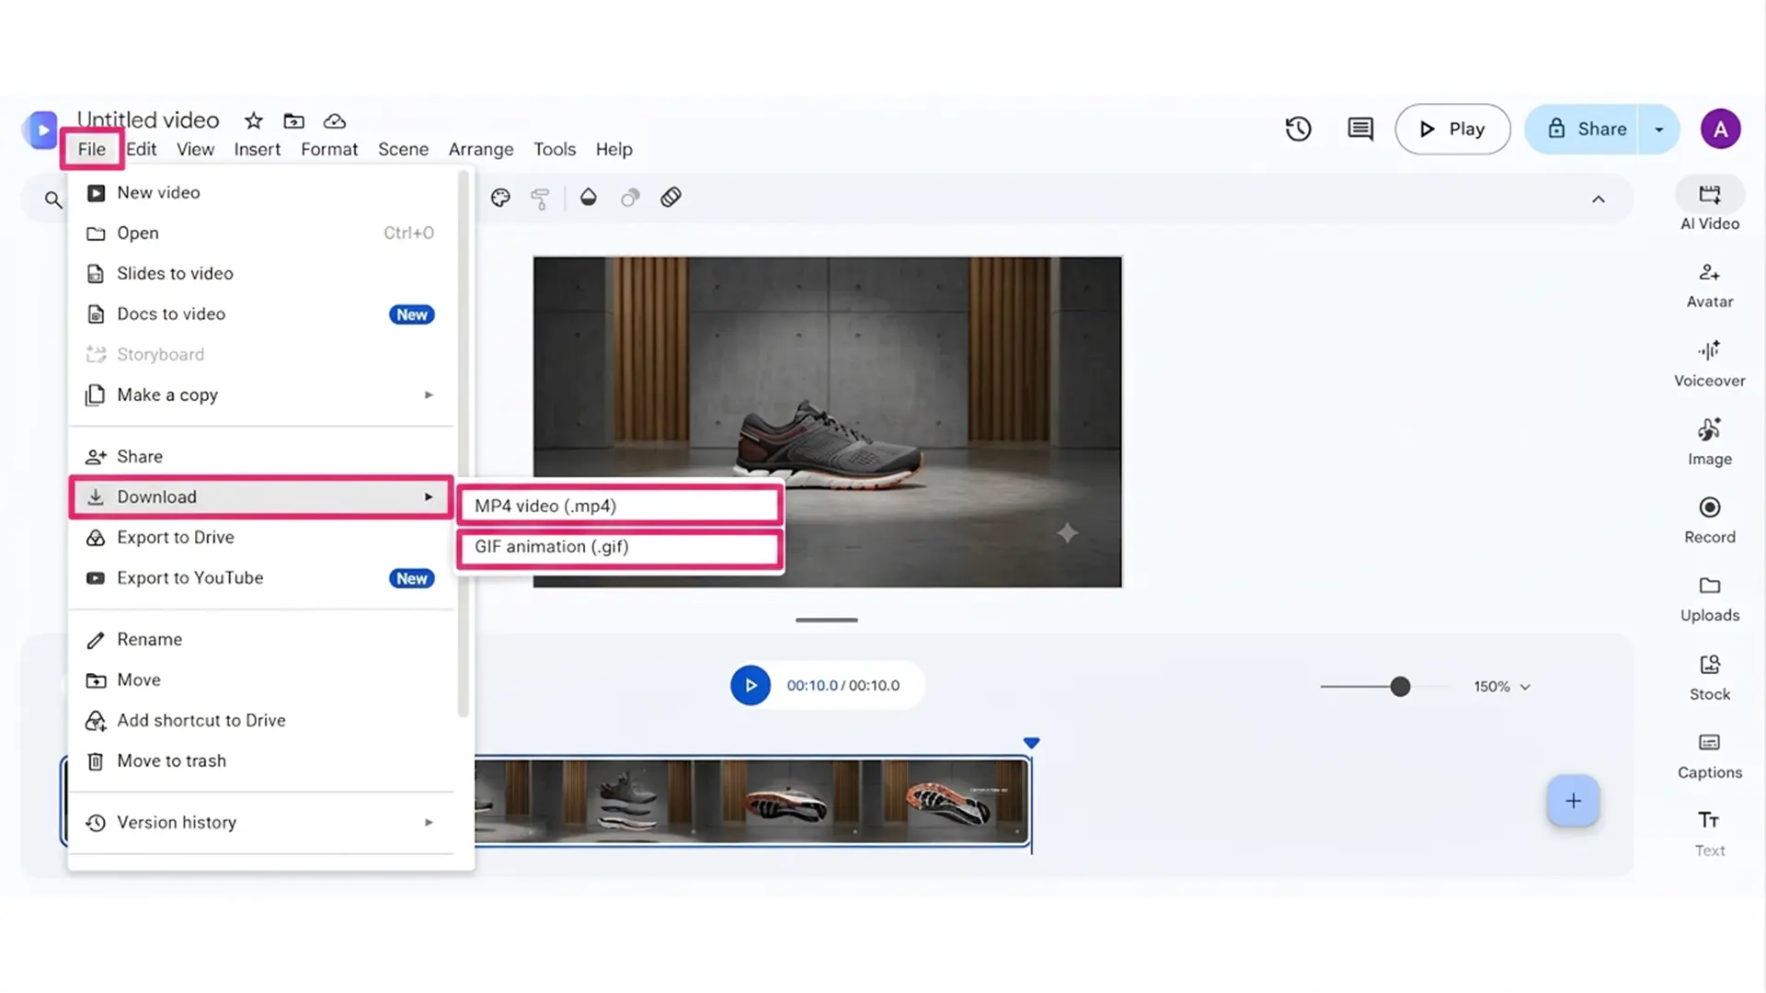Click the File menu scrollbar
This screenshot has width=1766, height=993.
[464, 443]
